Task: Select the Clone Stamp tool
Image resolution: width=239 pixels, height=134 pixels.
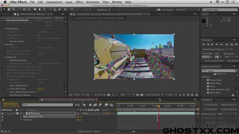Action: (55, 9)
